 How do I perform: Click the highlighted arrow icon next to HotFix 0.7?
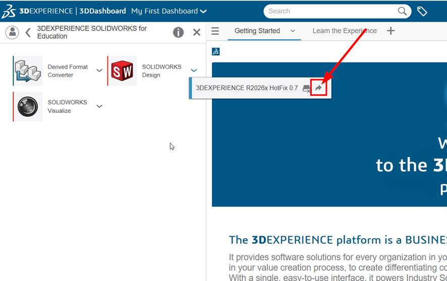tap(319, 88)
